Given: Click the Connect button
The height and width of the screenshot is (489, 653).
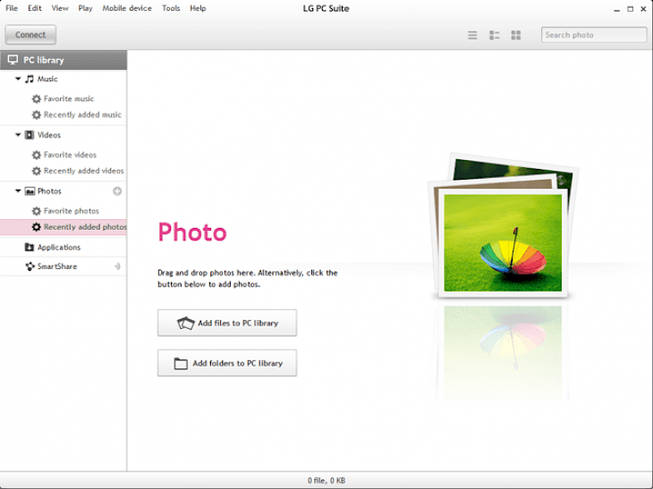Looking at the screenshot, I should [x=30, y=35].
